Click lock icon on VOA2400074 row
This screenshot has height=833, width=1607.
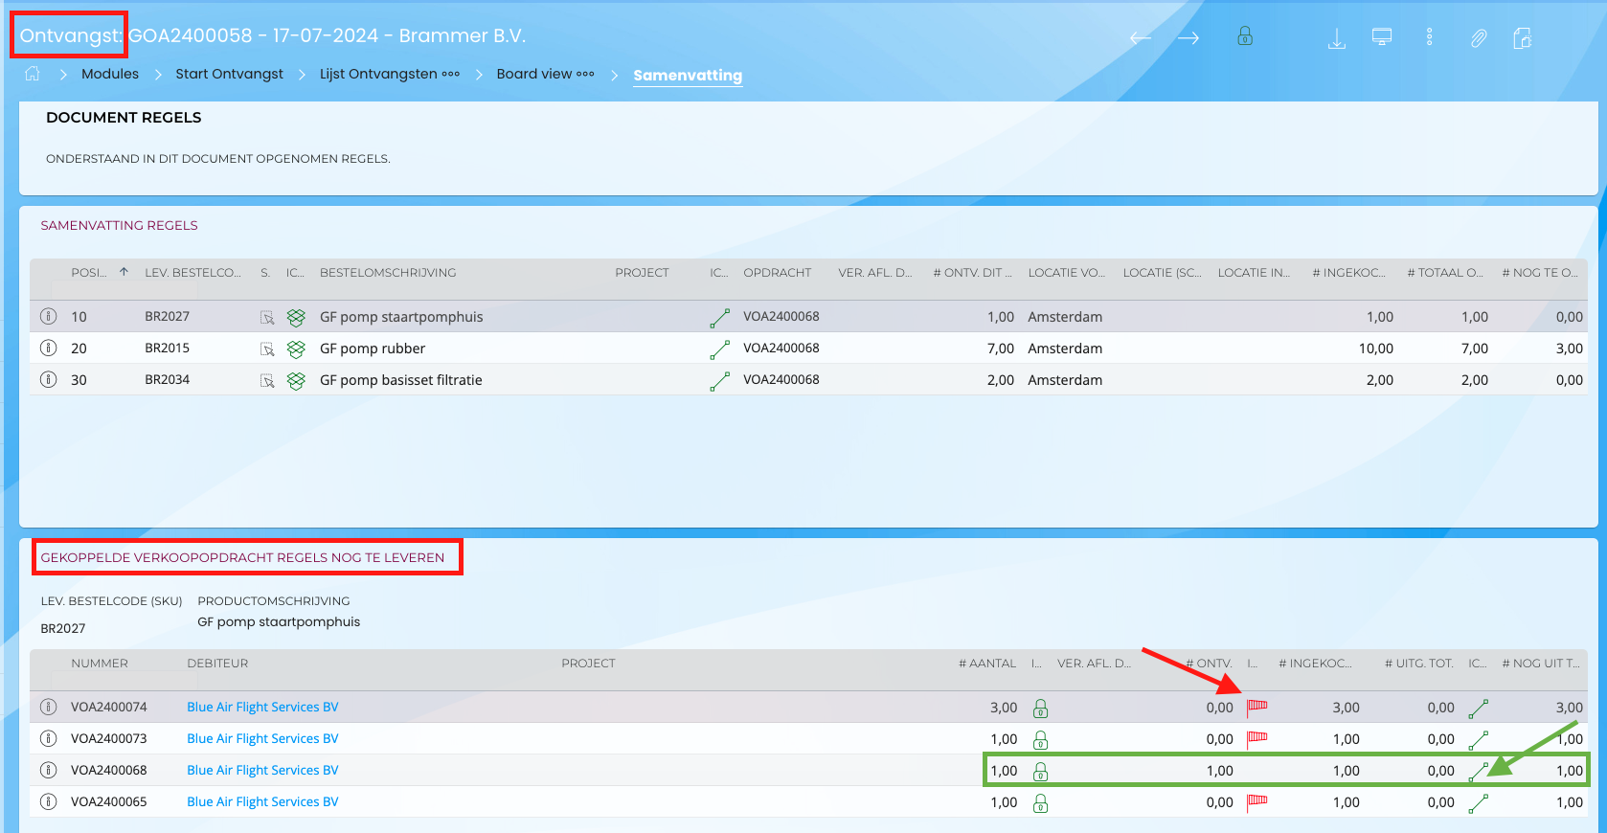(1040, 709)
